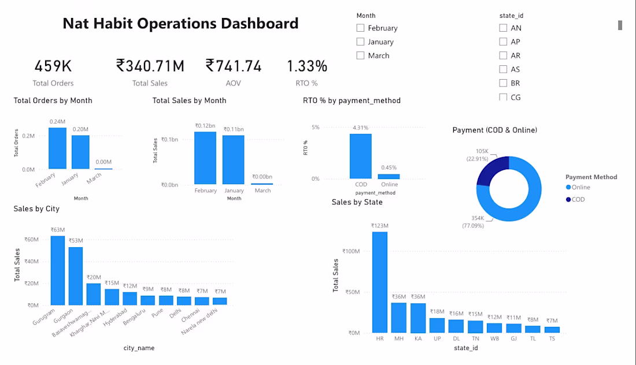Click the 4.31% data label above COD
636x365 pixels.
click(361, 128)
